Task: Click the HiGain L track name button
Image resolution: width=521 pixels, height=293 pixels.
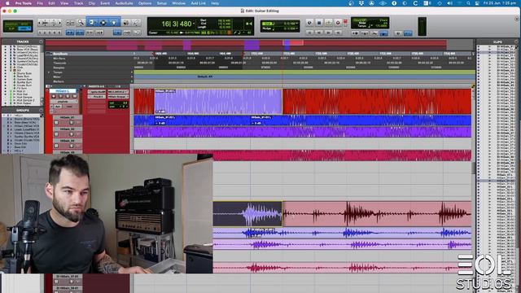Action: coord(63,91)
